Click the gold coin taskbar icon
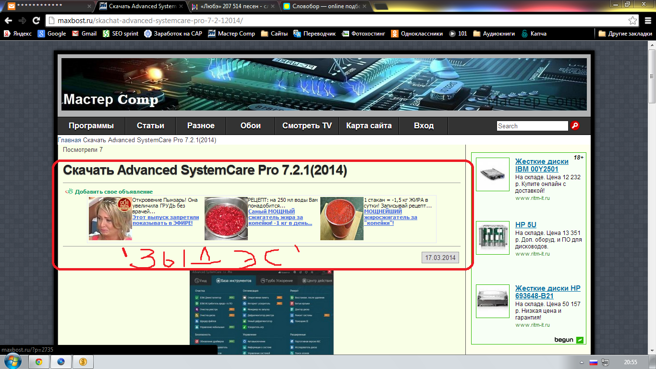The image size is (656, 369). [x=84, y=362]
